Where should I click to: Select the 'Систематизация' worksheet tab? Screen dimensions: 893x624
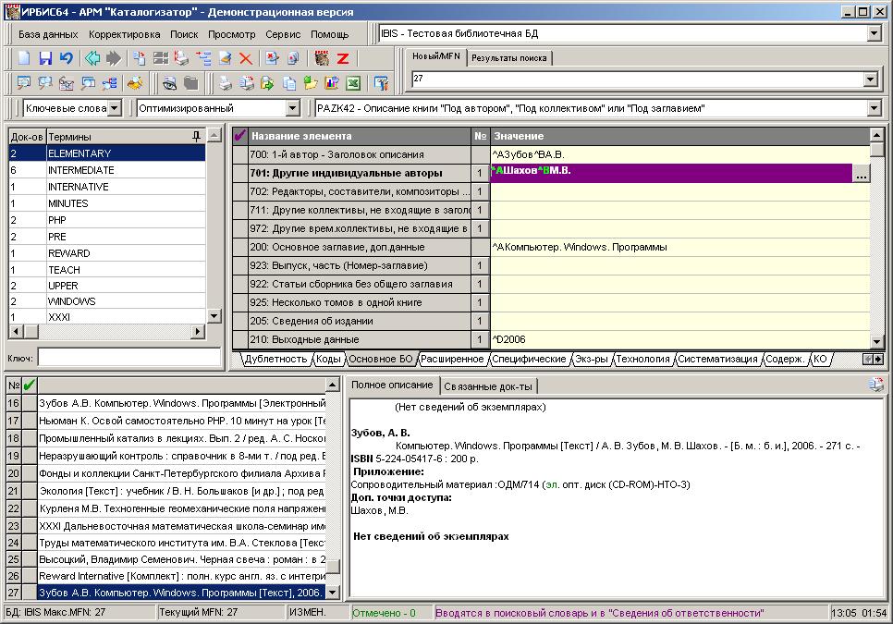pyautogui.click(x=717, y=359)
